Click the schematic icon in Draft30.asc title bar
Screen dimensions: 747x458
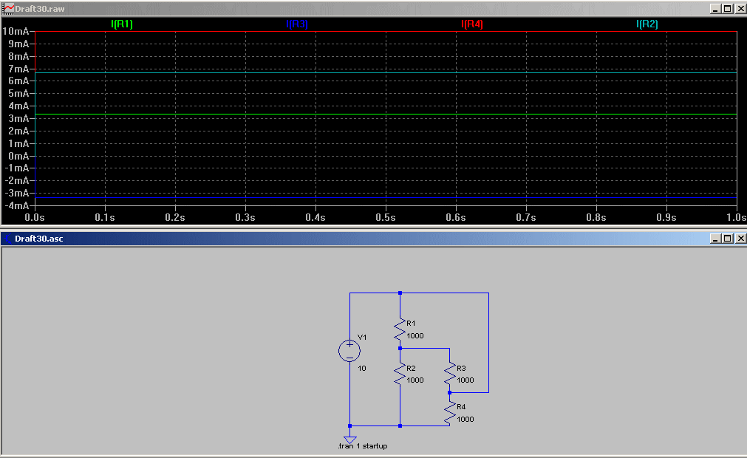point(8,239)
